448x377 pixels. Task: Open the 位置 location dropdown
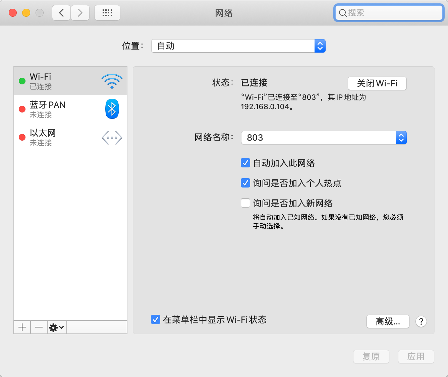(x=238, y=46)
